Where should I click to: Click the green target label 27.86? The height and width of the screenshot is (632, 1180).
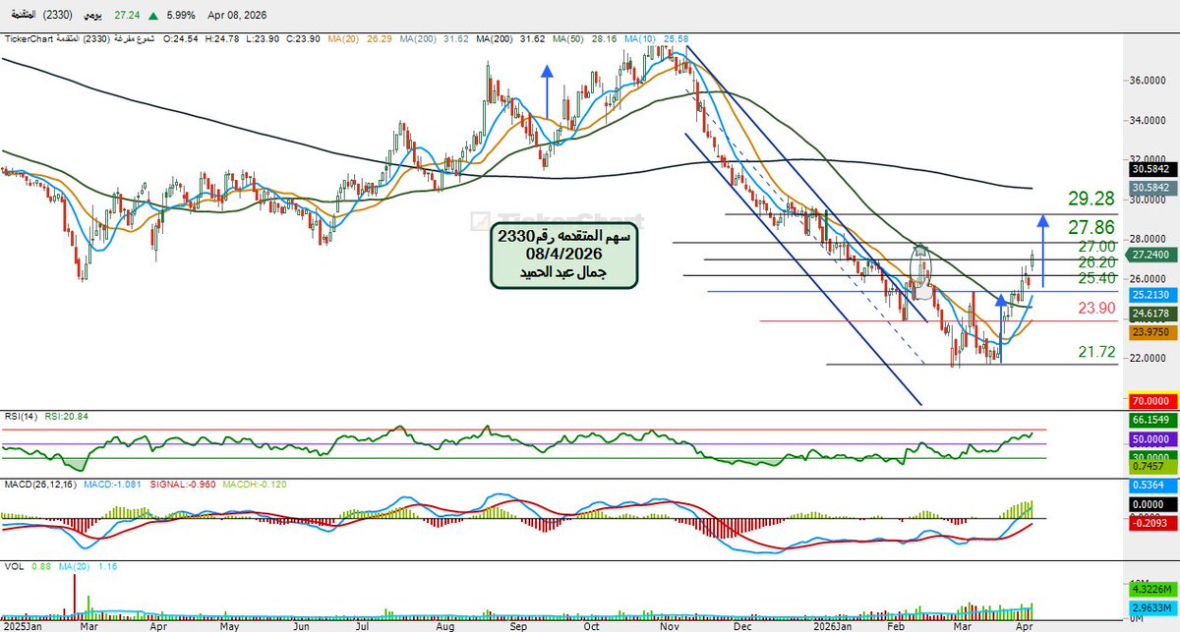(1093, 227)
